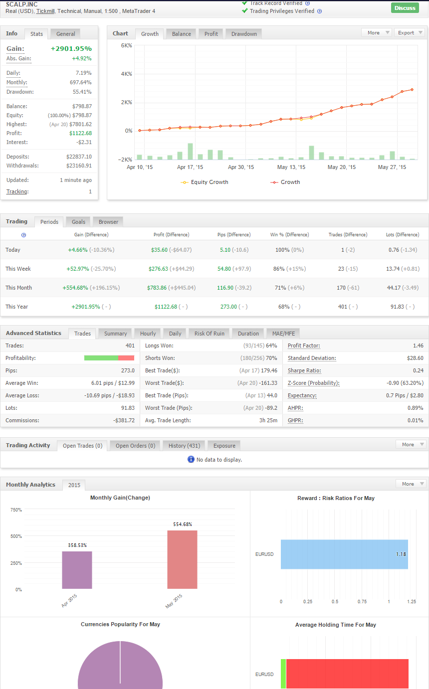This screenshot has height=689, width=429.
Task: Open the Risk Of Ruin tab
Action: [209, 334]
